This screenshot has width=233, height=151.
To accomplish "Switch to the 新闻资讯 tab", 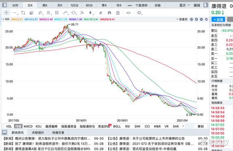I will [17, 132].
